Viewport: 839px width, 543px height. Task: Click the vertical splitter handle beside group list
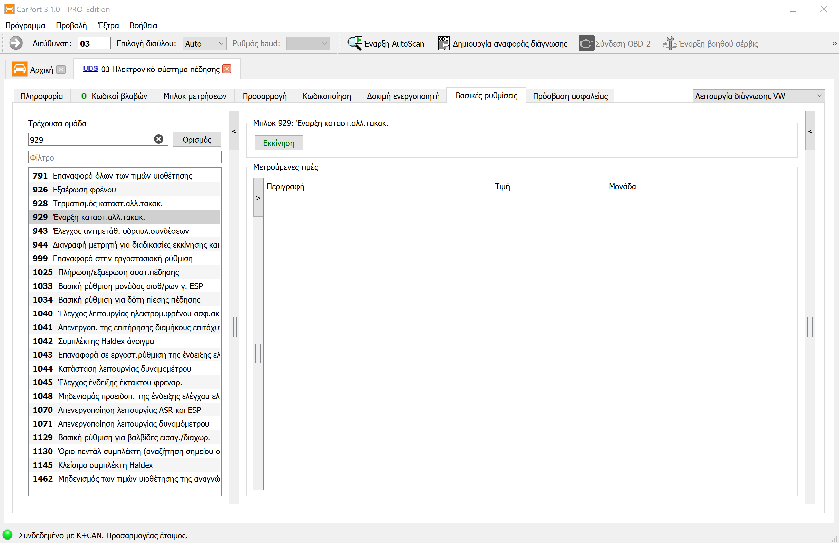coord(234,327)
